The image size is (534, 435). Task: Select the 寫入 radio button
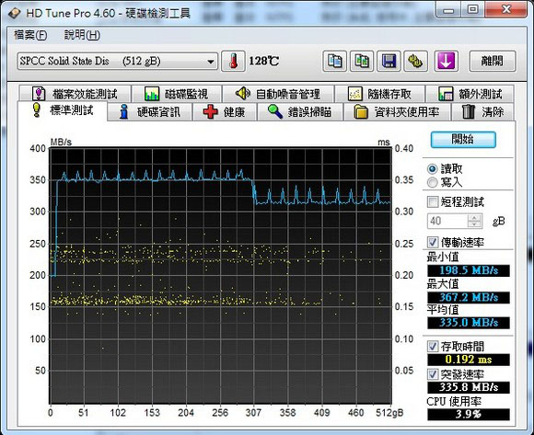[x=432, y=183]
